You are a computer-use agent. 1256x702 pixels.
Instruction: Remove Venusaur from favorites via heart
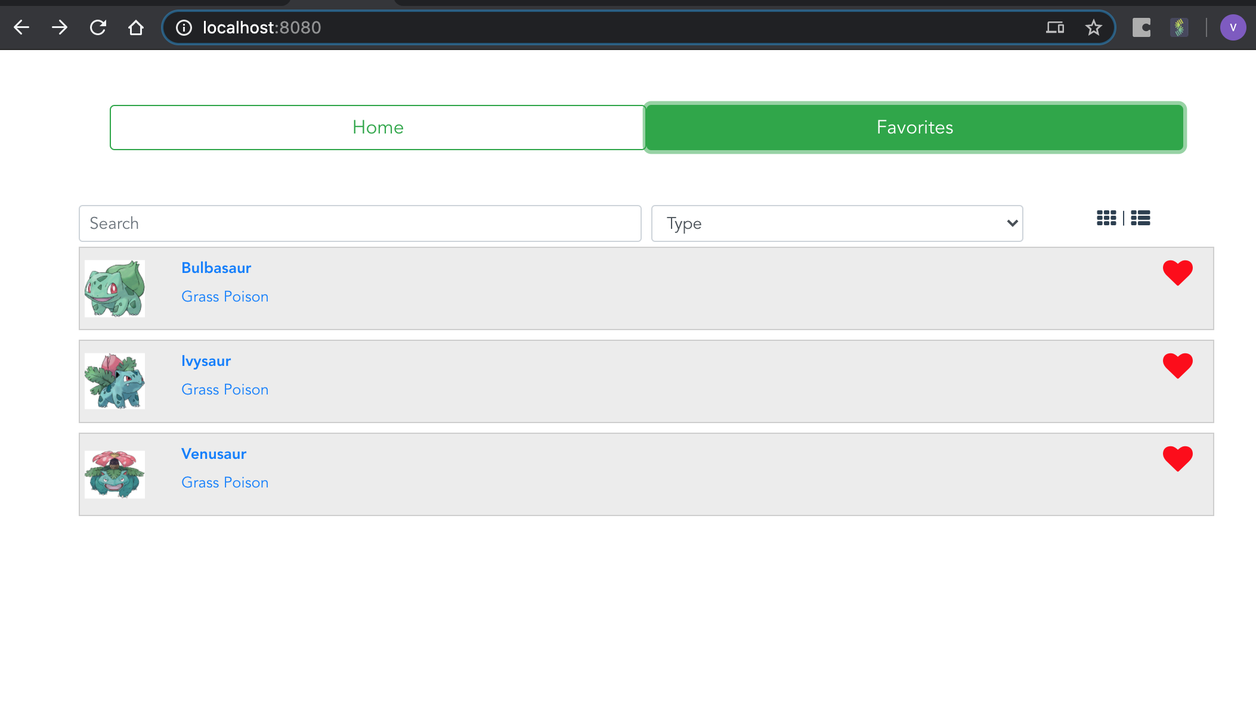(x=1177, y=459)
